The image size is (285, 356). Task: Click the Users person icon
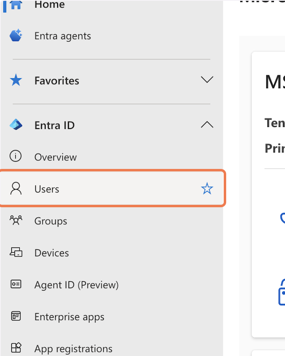(x=16, y=189)
